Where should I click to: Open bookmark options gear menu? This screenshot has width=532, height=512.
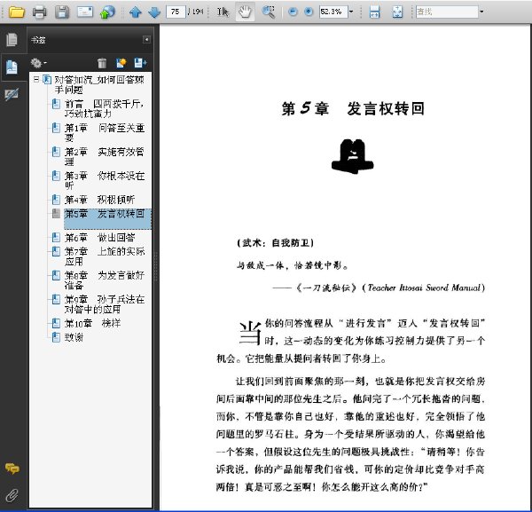[37, 63]
